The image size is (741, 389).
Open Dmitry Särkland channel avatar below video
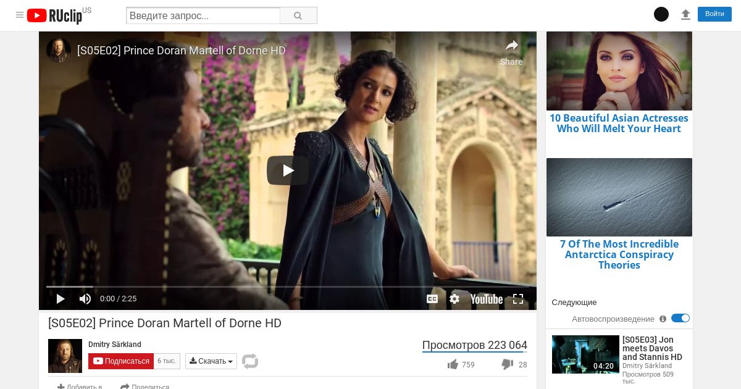coord(65,356)
